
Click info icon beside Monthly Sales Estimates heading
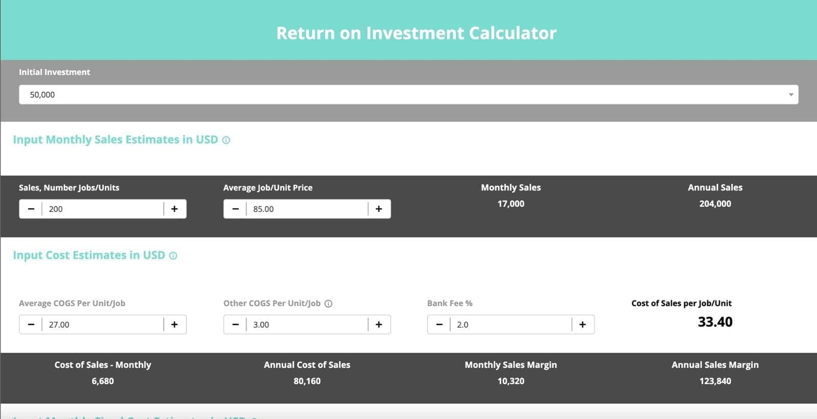pos(226,140)
